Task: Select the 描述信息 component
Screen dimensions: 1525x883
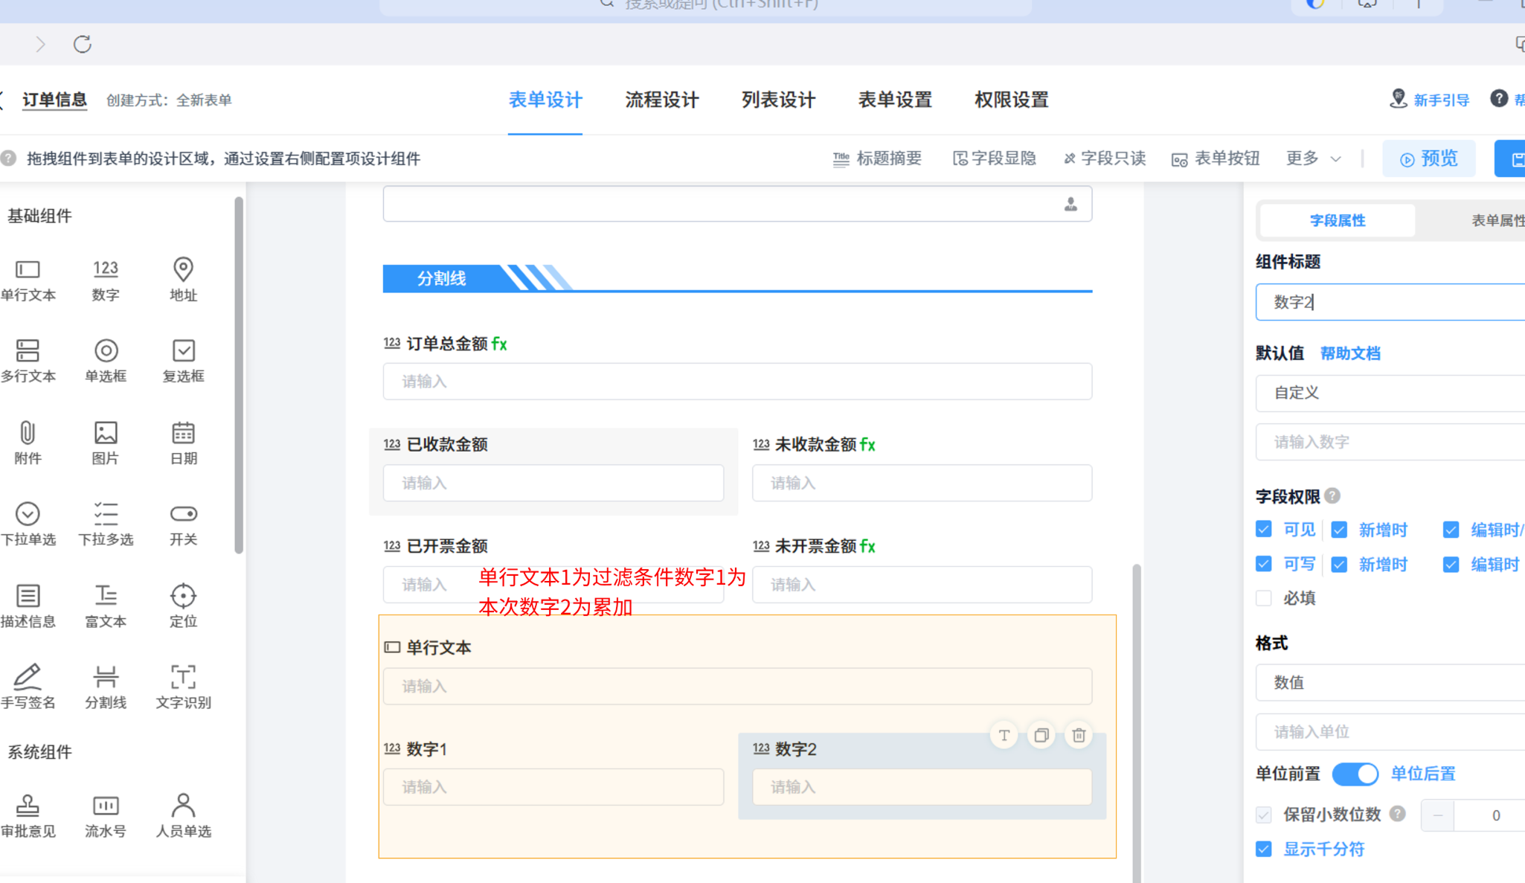Action: point(28,606)
